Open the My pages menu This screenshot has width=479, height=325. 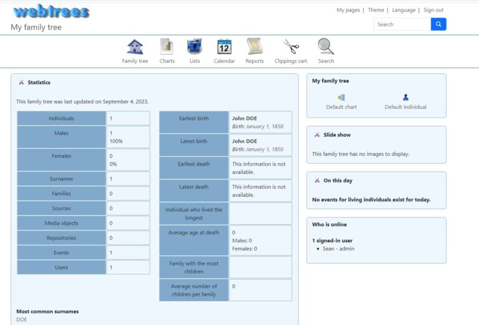pos(348,10)
